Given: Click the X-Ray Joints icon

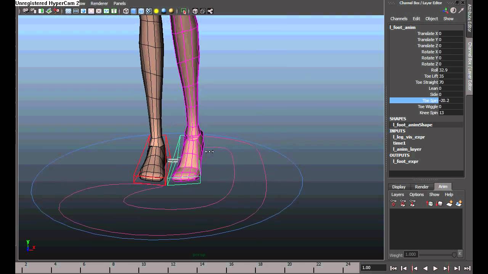Looking at the screenshot, I should pyautogui.click(x=210, y=11).
